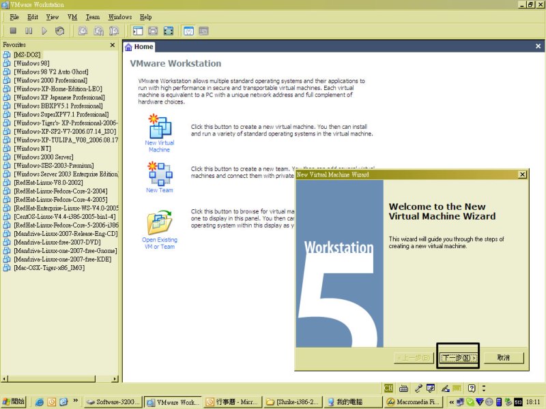Select [MS-DOS] in Favorites
546x409 pixels.
[27, 55]
